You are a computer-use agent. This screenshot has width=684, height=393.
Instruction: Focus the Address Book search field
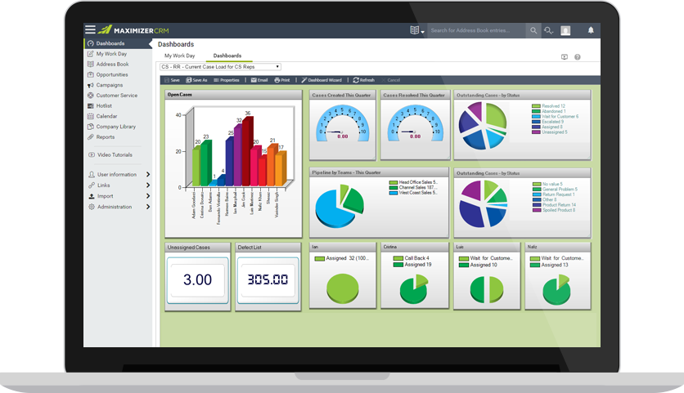(x=476, y=30)
